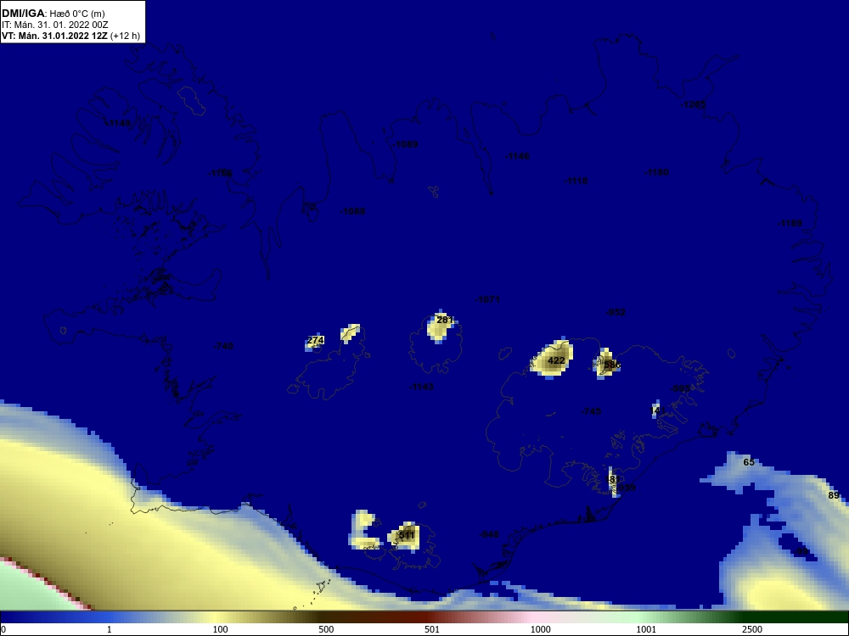
Task: Click the 281 value on the yellow patch
Action: [x=444, y=320]
